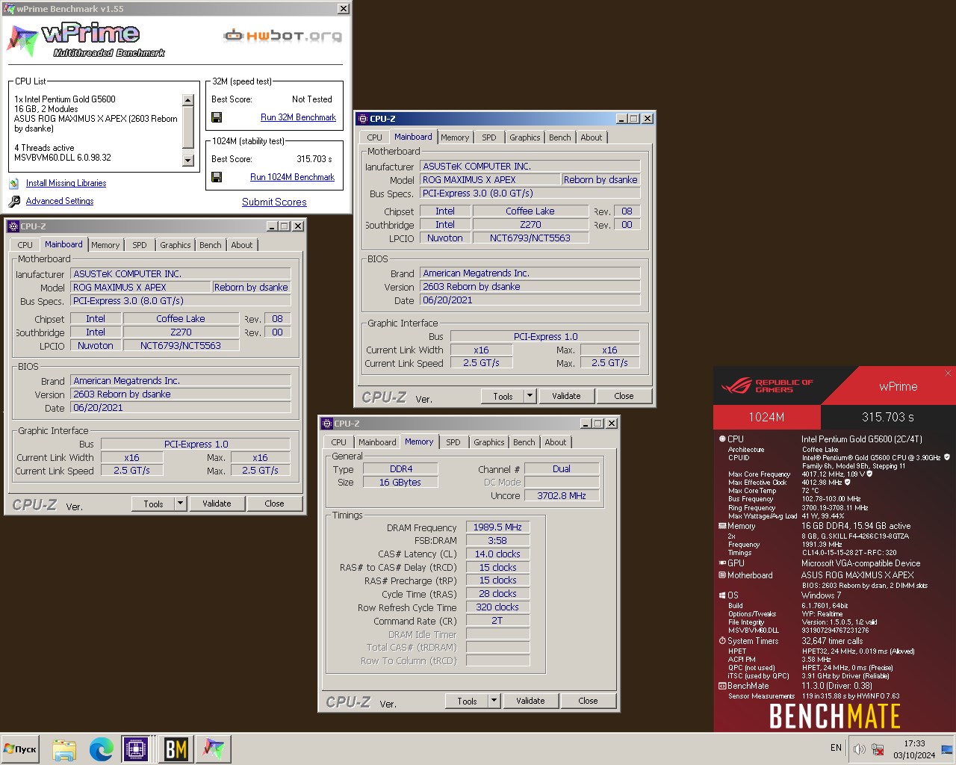Image resolution: width=956 pixels, height=765 pixels.
Task: Click the Windows OS icon in BenchMate
Action: pyautogui.click(x=722, y=595)
